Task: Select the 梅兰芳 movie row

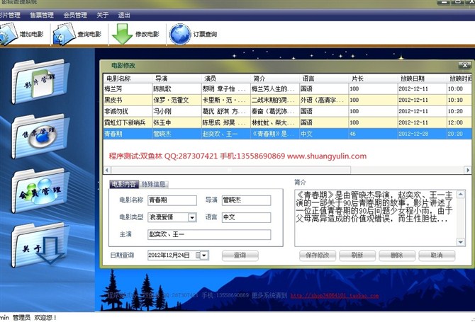Action: pos(287,88)
